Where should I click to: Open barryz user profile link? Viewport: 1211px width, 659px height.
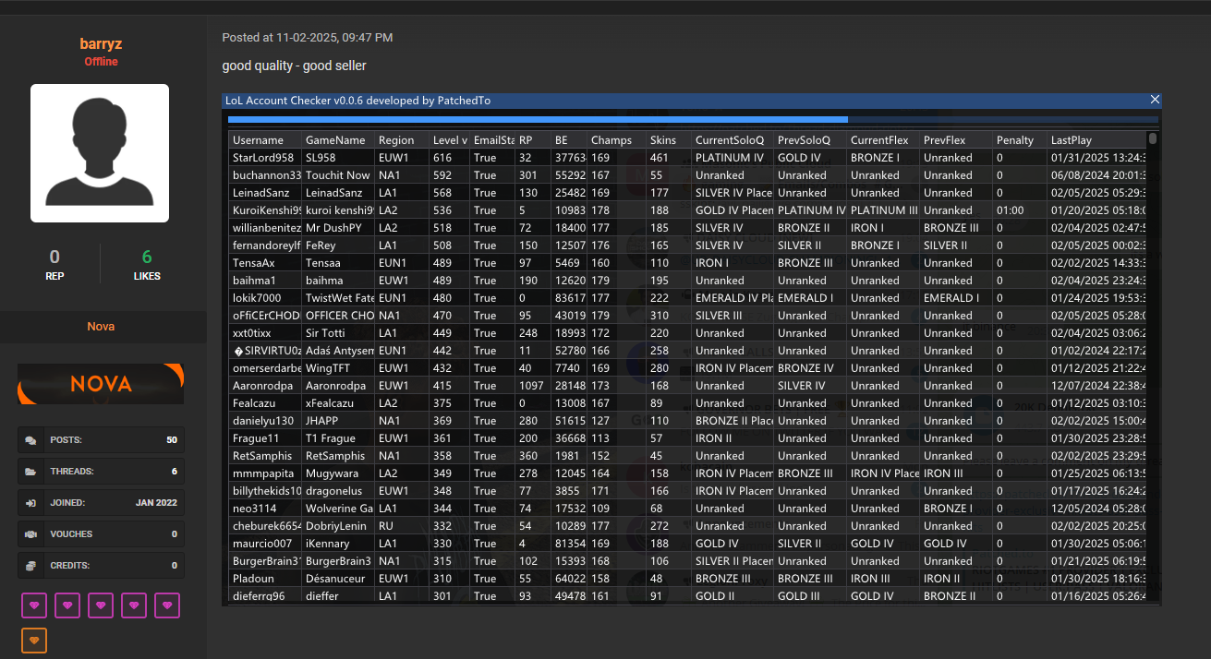click(x=101, y=44)
